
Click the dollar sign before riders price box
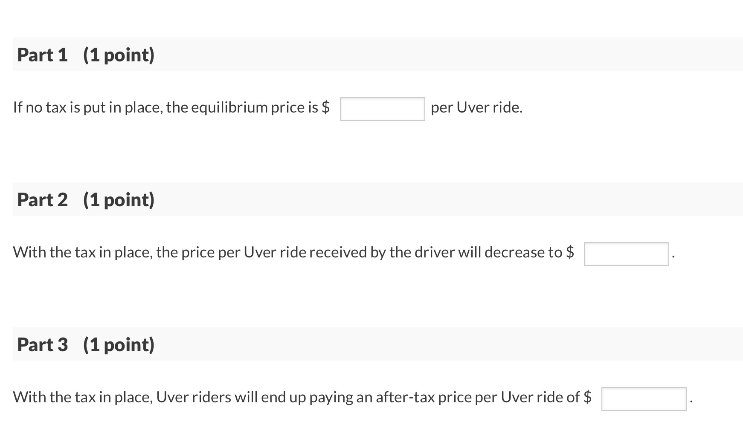point(587,397)
